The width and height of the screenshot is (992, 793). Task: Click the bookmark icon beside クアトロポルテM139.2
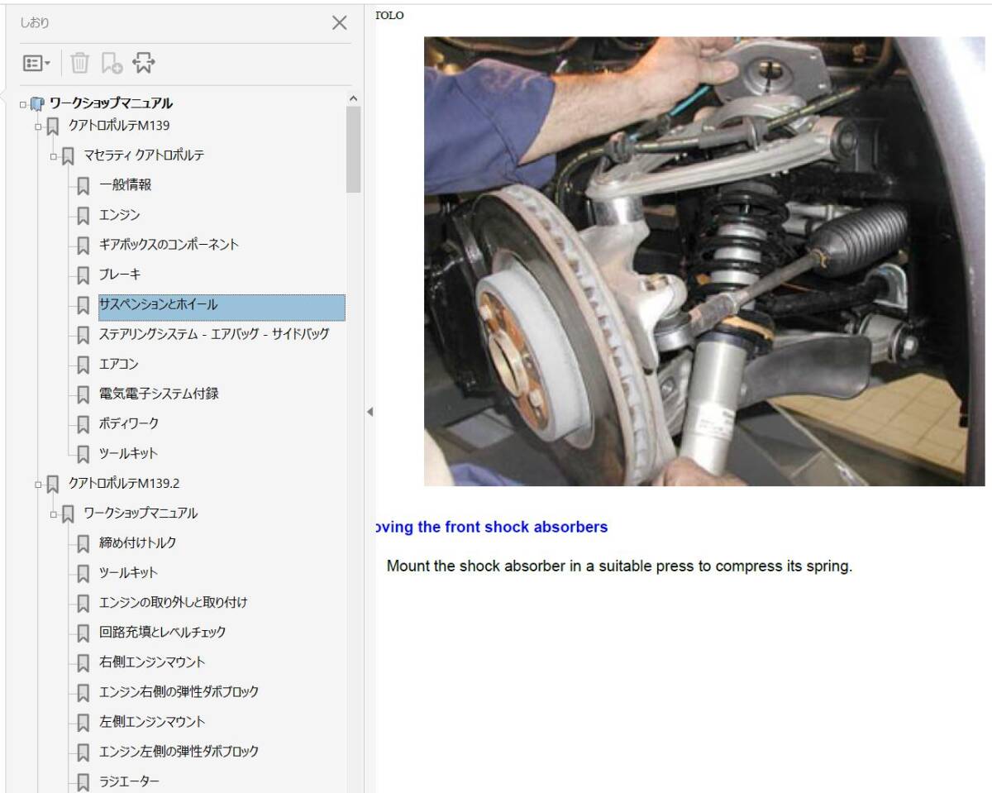pos(53,484)
